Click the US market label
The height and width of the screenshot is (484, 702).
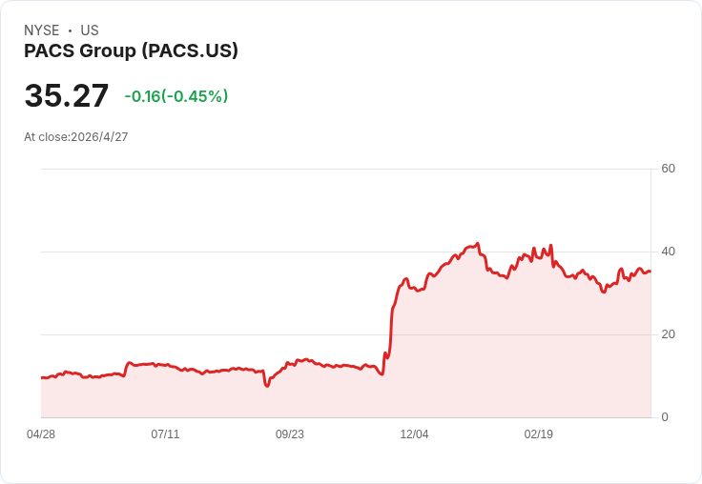pos(90,30)
